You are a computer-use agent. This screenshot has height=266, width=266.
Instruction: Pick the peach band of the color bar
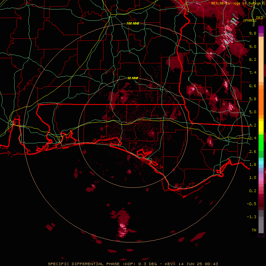click(x=261, y=61)
